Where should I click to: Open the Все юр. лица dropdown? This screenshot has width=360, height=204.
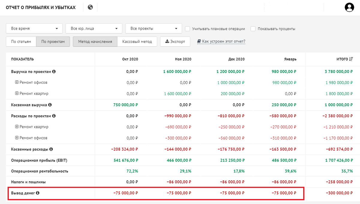click(94, 29)
